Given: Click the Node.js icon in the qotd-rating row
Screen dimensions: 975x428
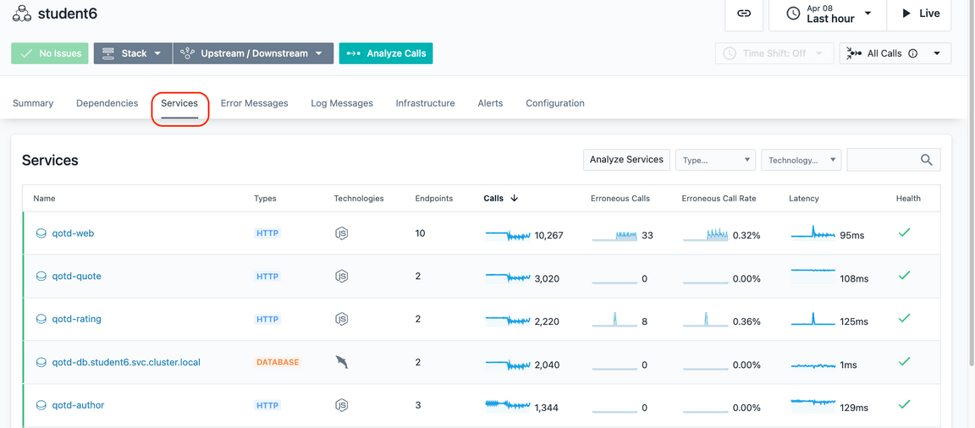Looking at the screenshot, I should click(341, 319).
